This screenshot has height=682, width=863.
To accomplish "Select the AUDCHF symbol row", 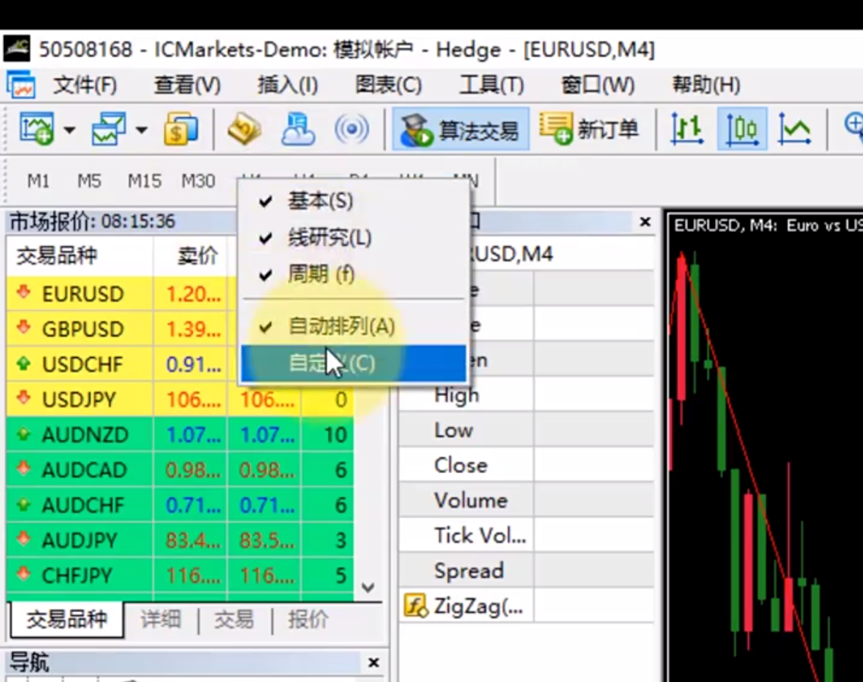I will coord(180,505).
